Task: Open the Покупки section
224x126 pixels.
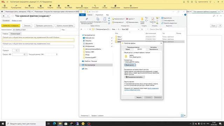Action: click(50, 7)
